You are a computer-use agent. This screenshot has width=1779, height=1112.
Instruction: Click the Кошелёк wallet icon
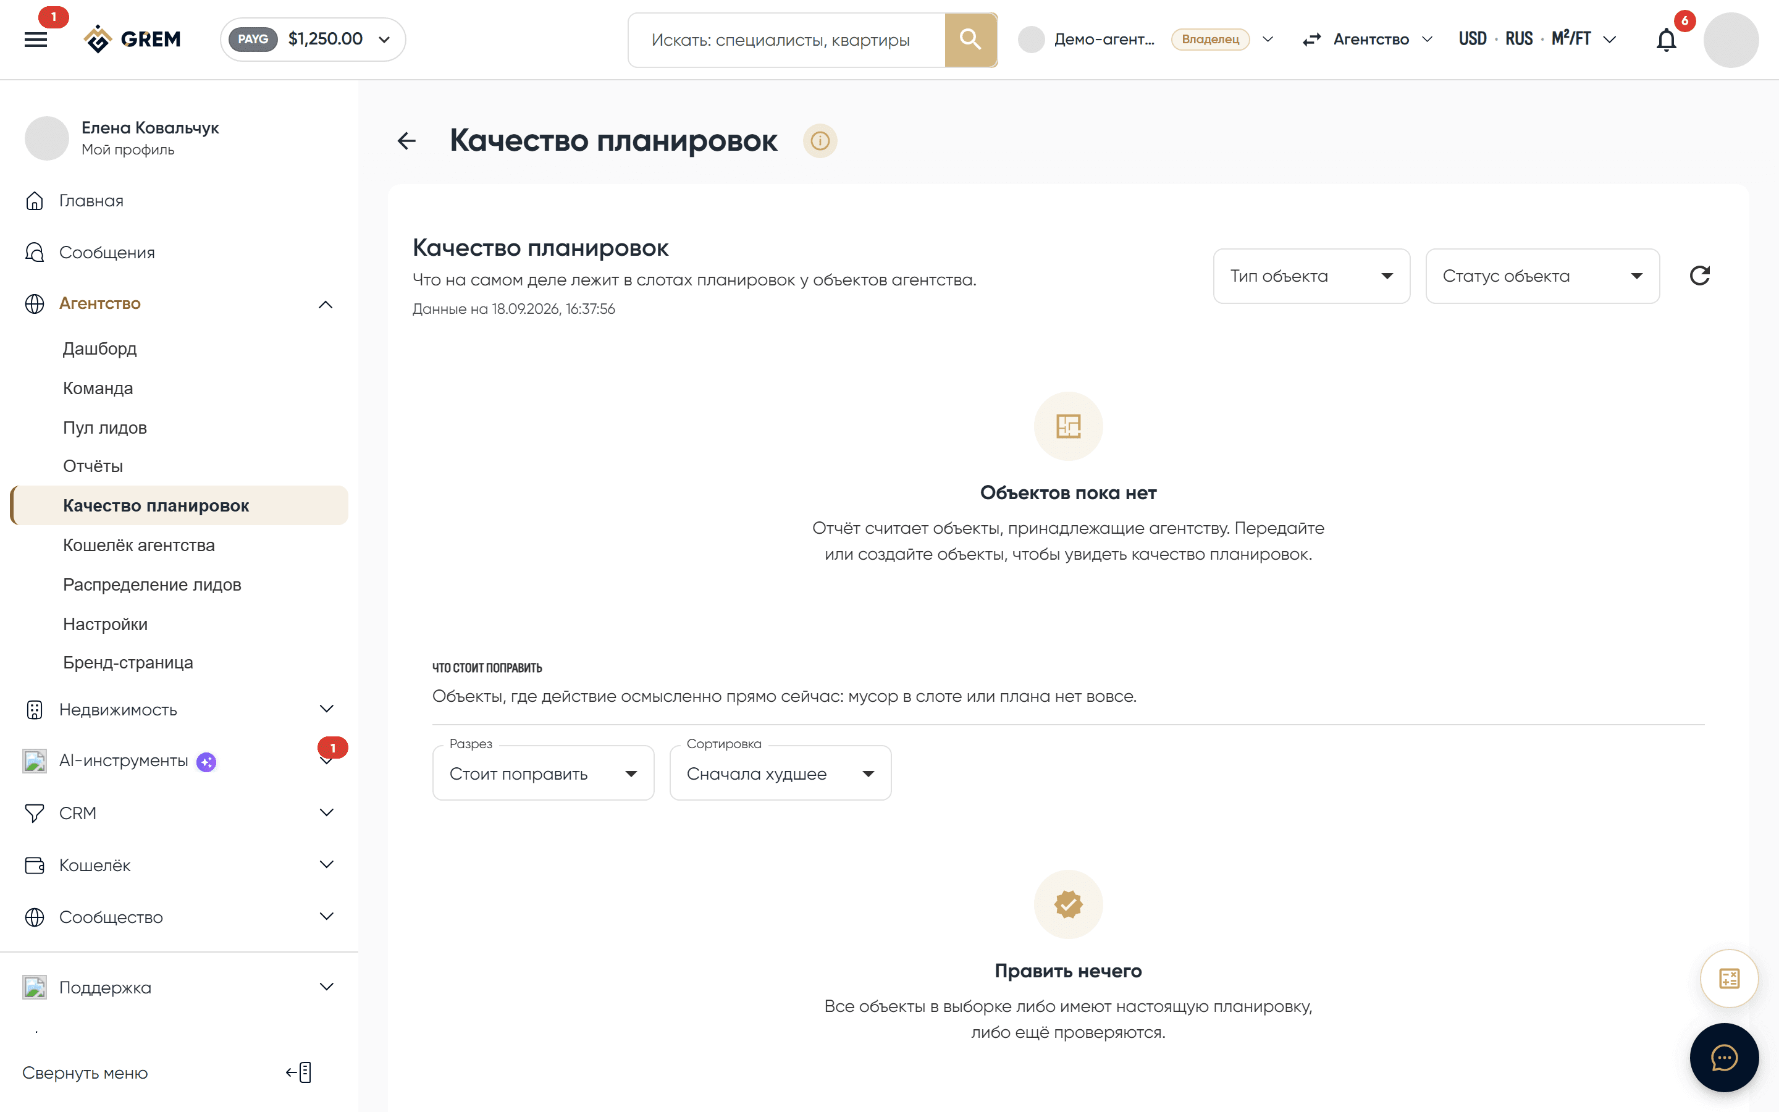coord(35,866)
